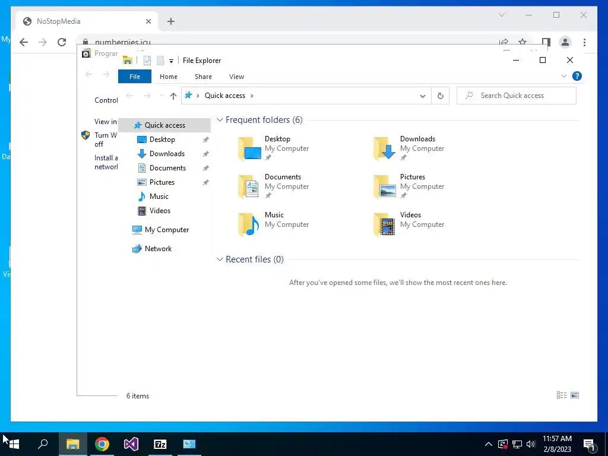The width and height of the screenshot is (608, 456).
Task: Open the notification center icon
Action: (x=589, y=444)
